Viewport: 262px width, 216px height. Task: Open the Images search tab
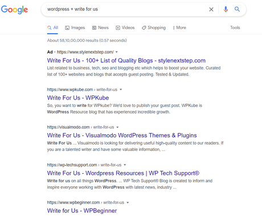tap(75, 27)
